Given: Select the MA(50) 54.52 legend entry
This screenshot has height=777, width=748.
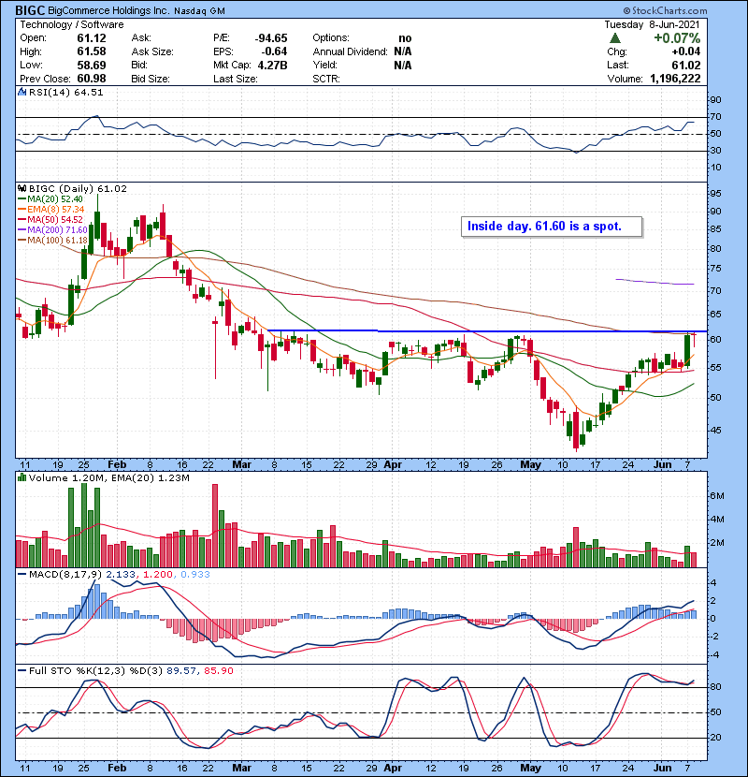Looking at the screenshot, I should [50, 220].
